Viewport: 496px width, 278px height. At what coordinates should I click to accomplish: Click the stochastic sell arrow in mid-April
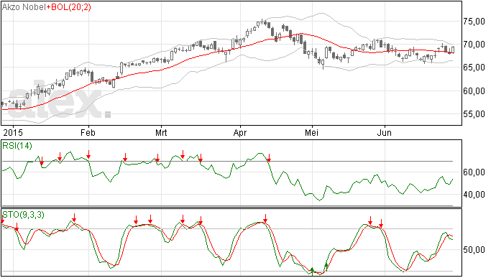(265, 218)
